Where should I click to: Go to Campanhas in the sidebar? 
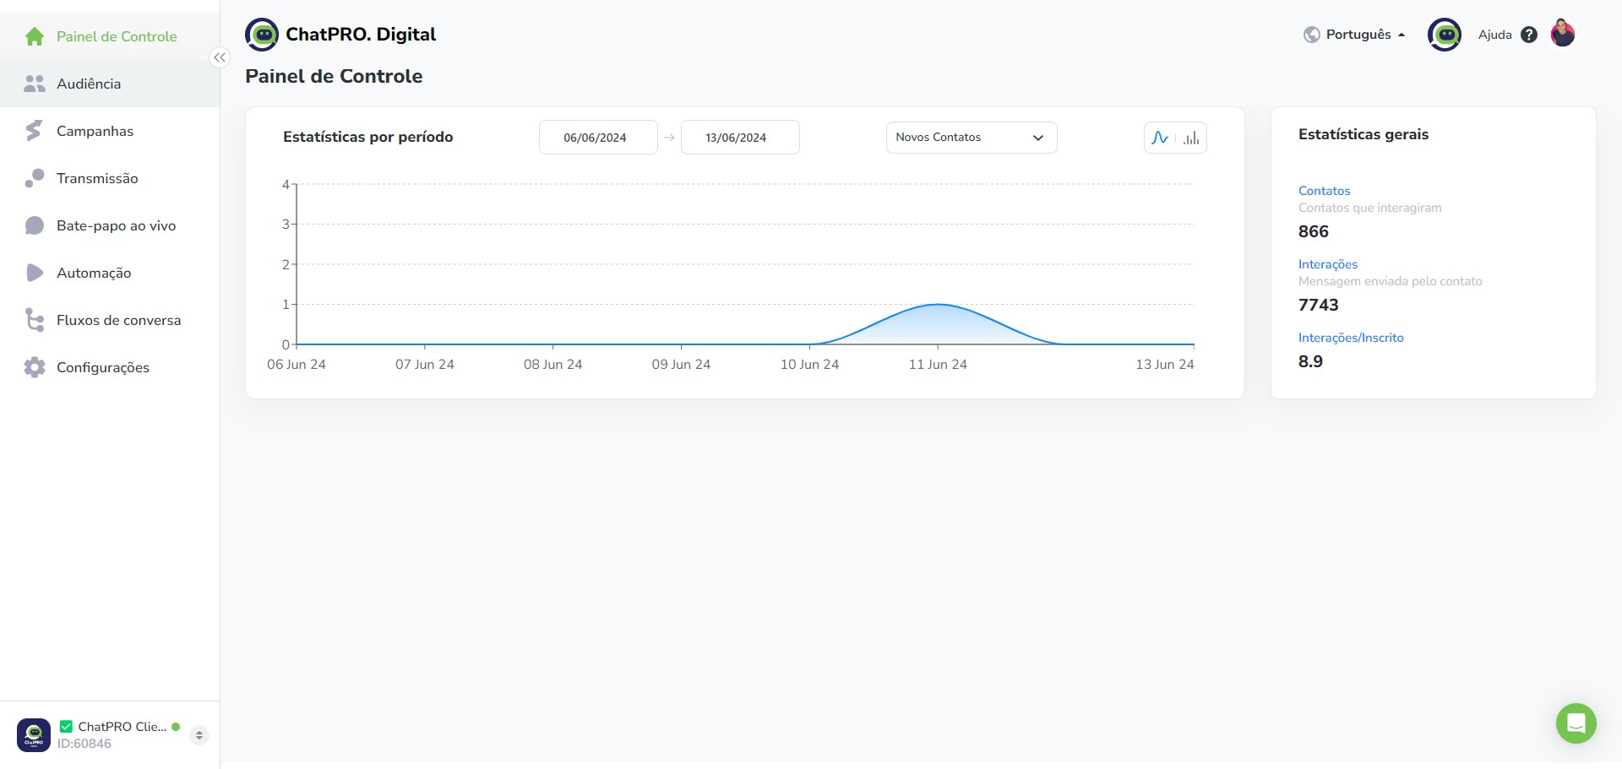(x=110, y=131)
